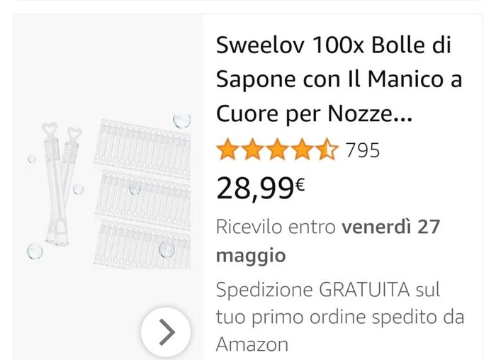Click the soap bubble at image top-right
Screen dimensions: 496x360
(182, 121)
